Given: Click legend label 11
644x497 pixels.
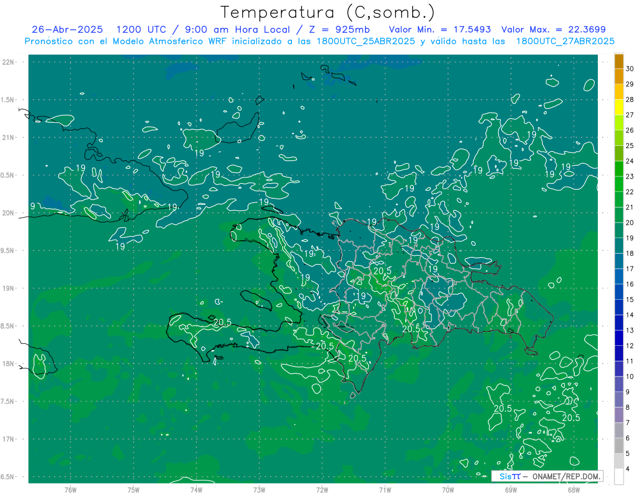Looking at the screenshot, I should 630,361.
